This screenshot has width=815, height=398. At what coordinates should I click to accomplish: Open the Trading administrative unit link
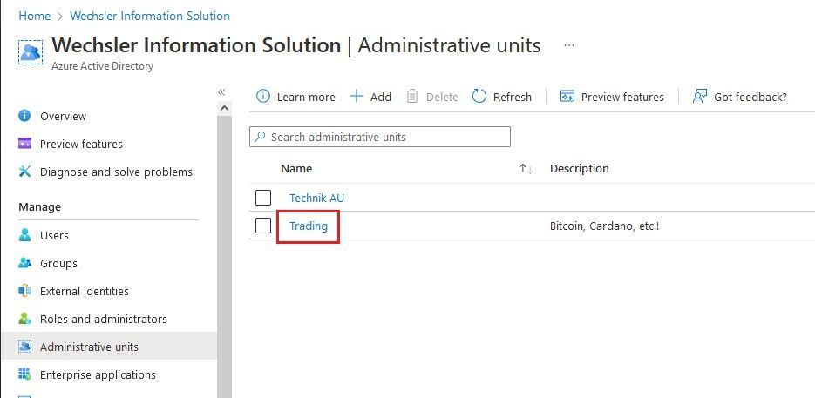(309, 226)
